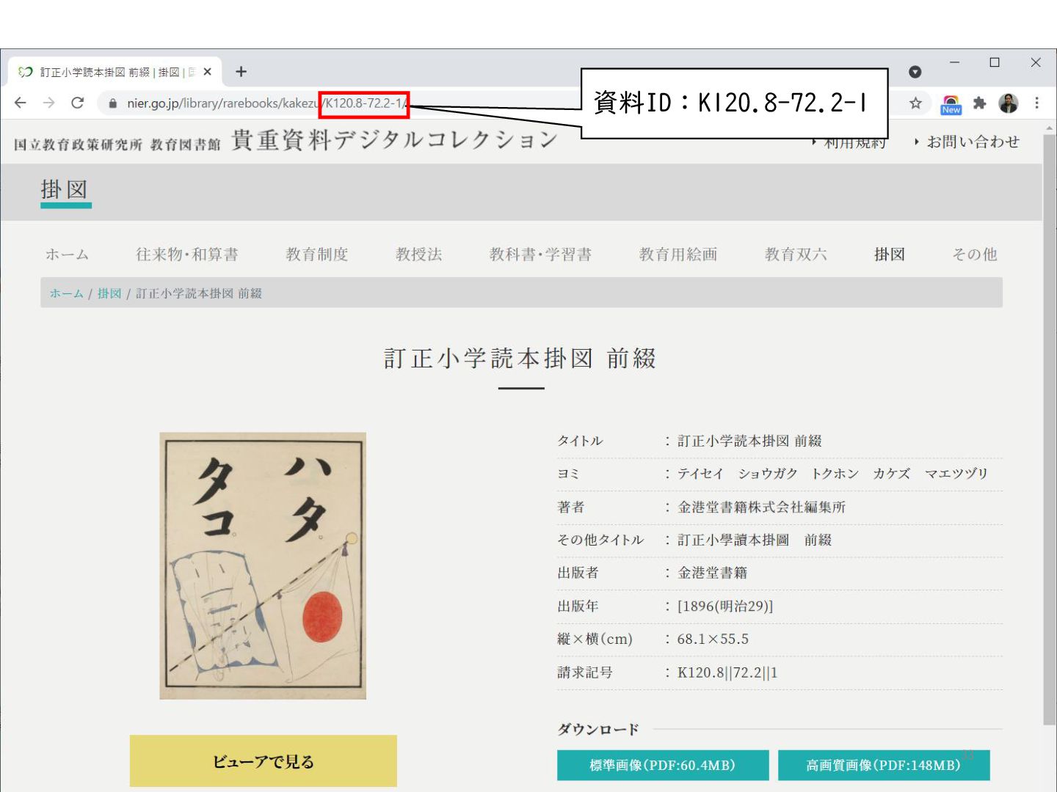Click the ビューアで見る button
This screenshot has width=1057, height=792.
click(264, 761)
